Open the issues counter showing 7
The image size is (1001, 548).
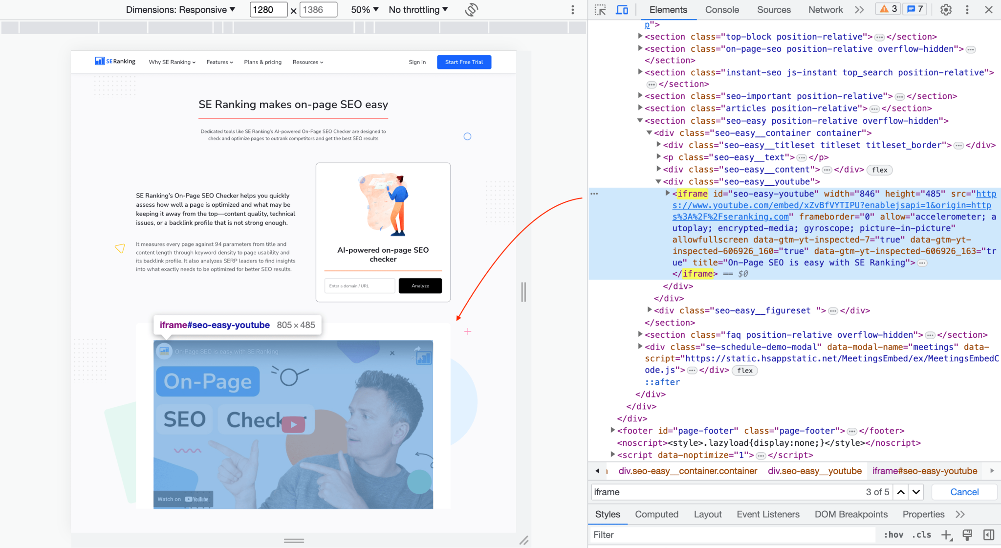point(914,9)
